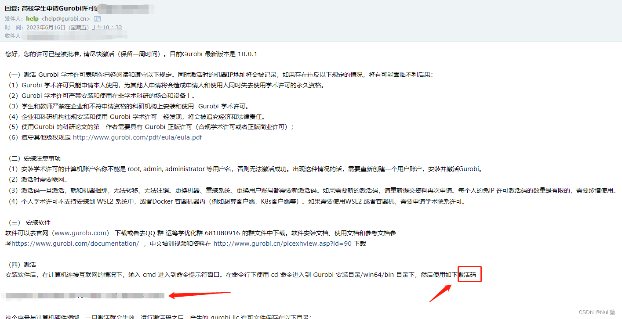Click rule (2) "Gurobi 学术许可严禁安装和使用在非学术科研"
This screenshot has height=319, width=622.
pos(102,96)
